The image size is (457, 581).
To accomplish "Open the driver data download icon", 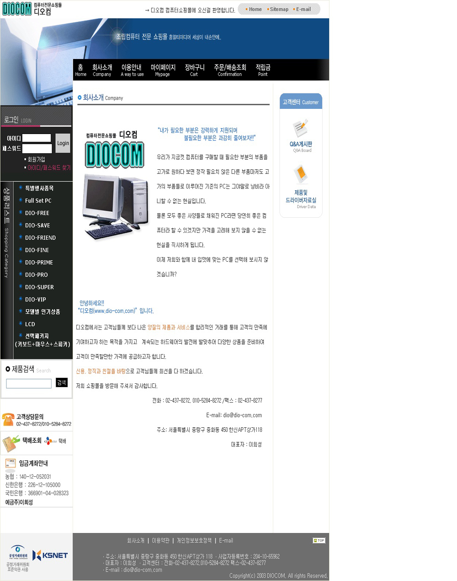I will (x=300, y=175).
